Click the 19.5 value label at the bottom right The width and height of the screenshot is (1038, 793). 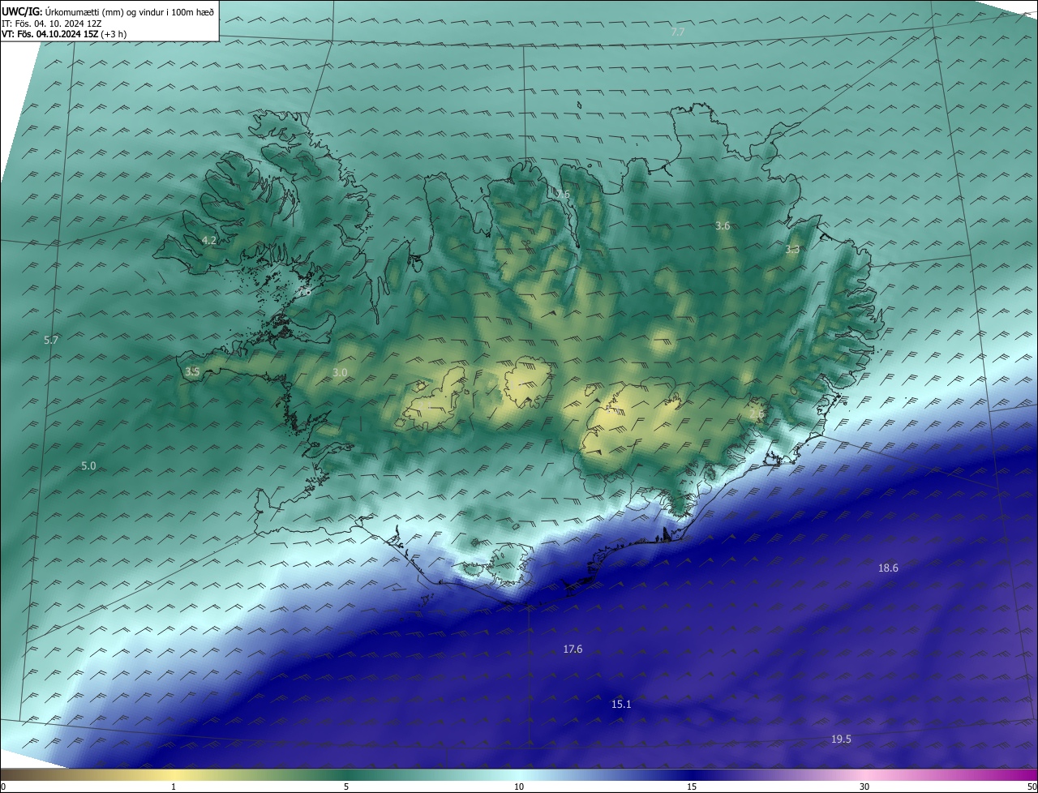[x=841, y=739]
